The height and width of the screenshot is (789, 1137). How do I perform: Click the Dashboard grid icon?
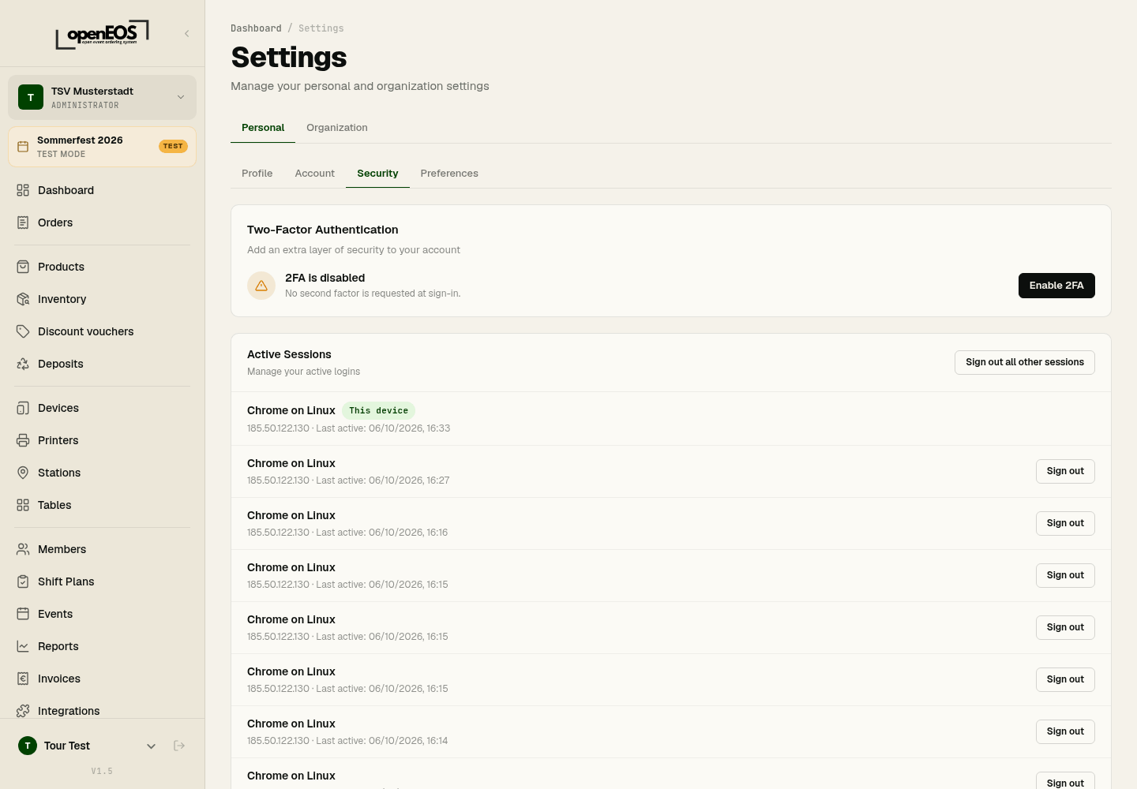[x=23, y=190]
